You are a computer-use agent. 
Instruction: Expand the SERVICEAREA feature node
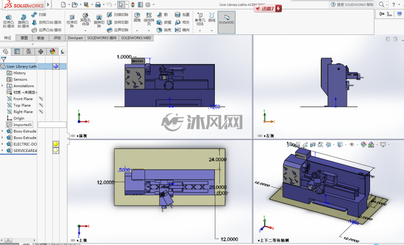point(2,150)
